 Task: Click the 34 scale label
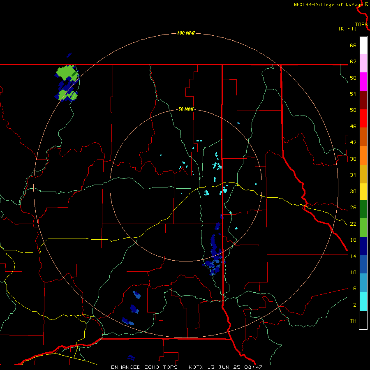(x=353, y=175)
